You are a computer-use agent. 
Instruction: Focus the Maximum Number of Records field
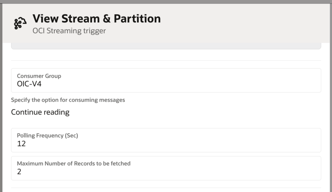(166, 168)
